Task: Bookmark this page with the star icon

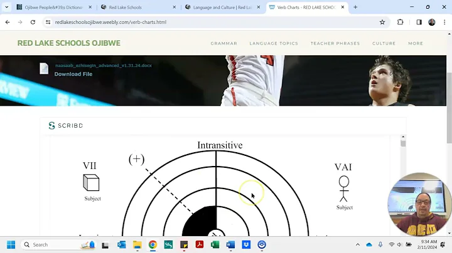Action: 382,22
